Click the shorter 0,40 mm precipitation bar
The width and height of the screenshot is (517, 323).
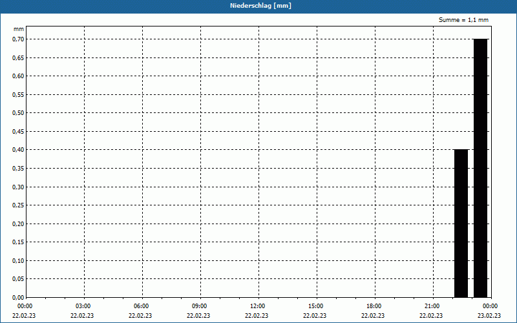461,224
